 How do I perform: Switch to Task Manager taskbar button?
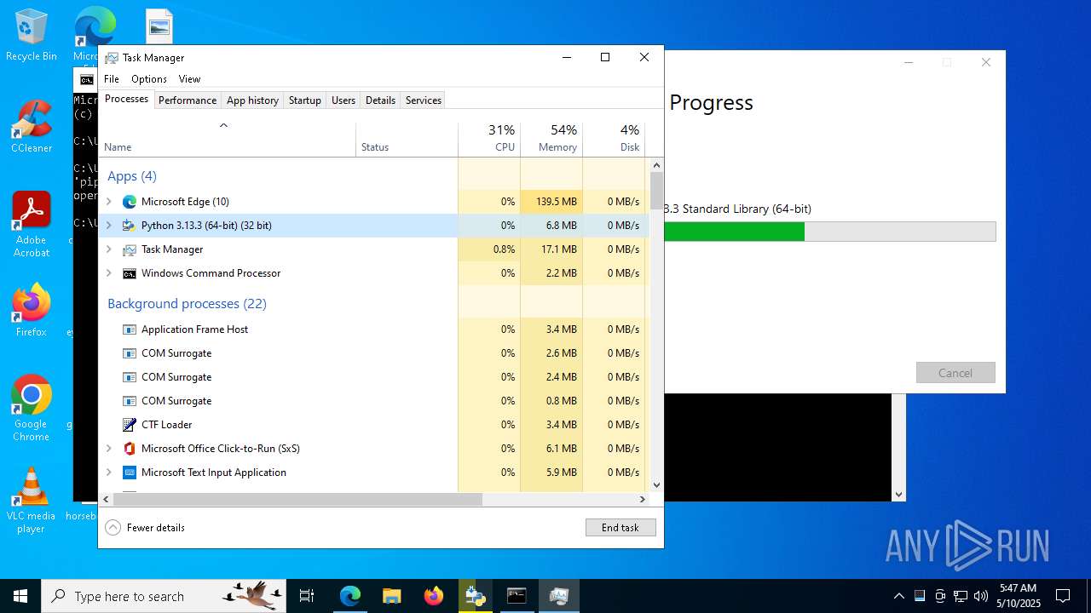coord(558,596)
